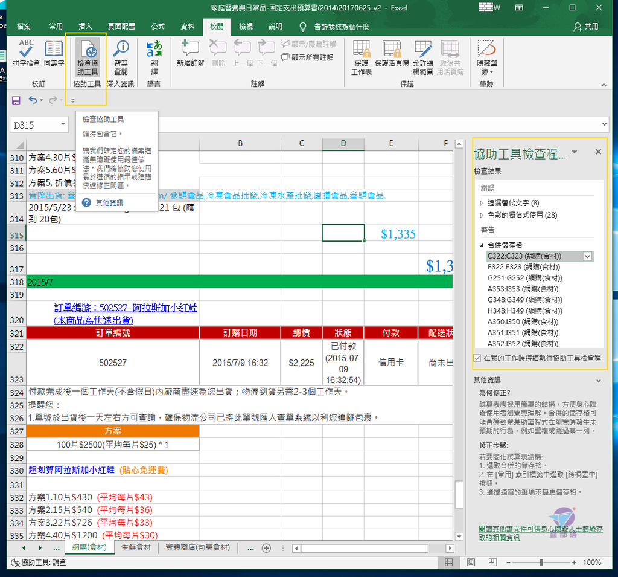The height and width of the screenshot is (577, 618).
Task: Click the 刪除 comment icon
Action: pos(218,53)
